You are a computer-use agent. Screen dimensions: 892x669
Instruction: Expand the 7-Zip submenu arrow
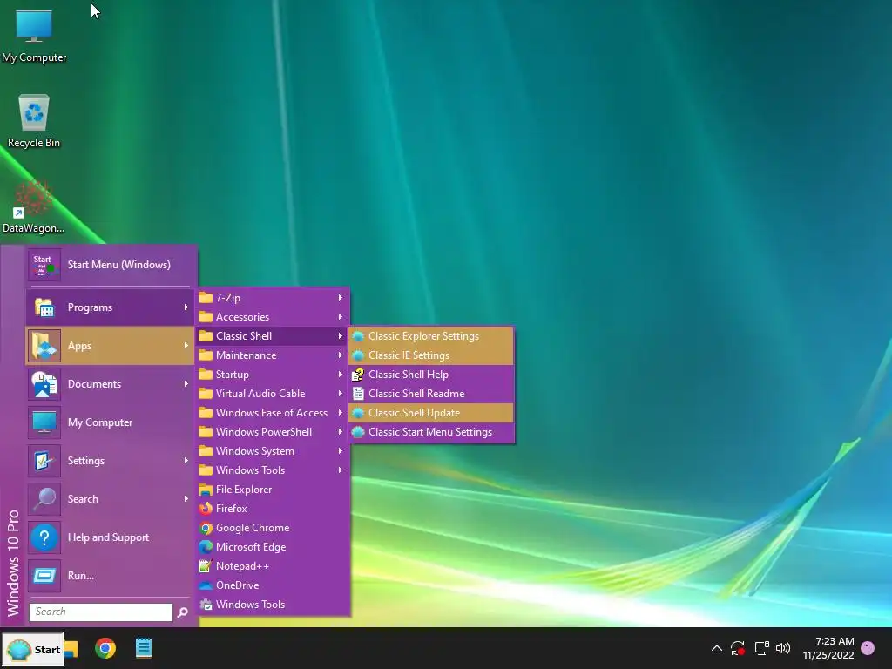coord(341,298)
